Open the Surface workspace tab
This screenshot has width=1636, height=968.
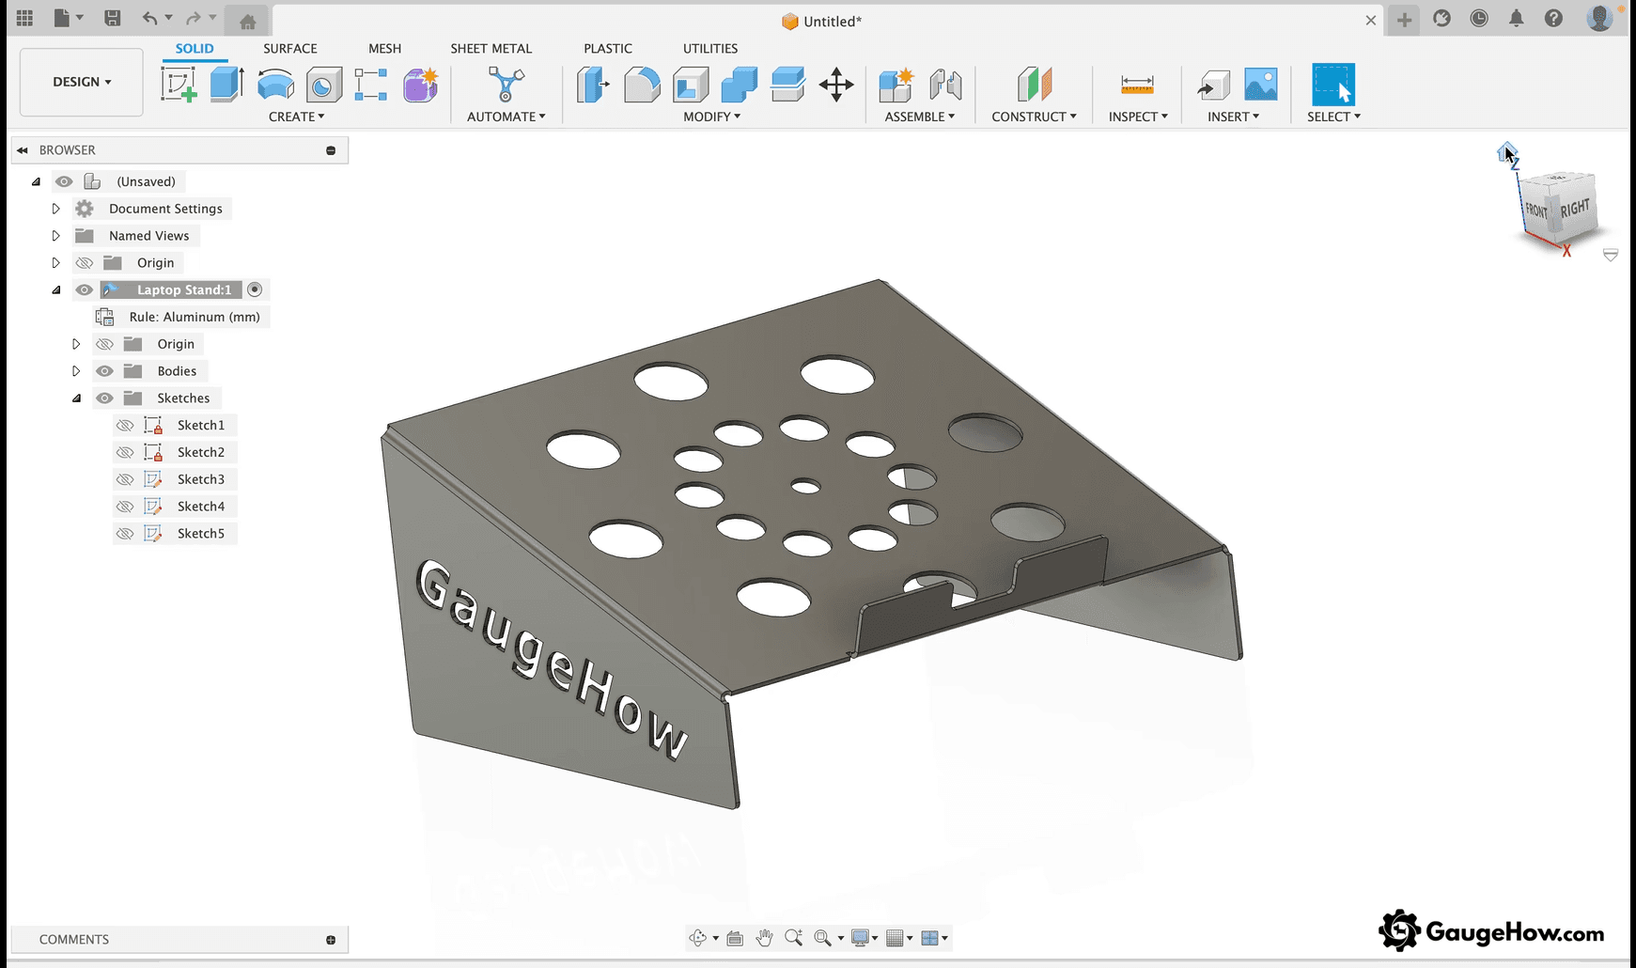point(289,48)
